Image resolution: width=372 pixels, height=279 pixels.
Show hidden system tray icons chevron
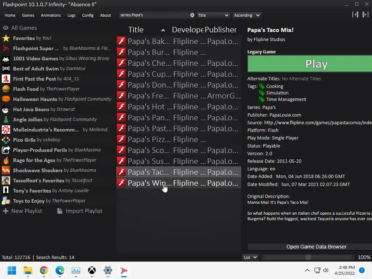[x=307, y=270]
